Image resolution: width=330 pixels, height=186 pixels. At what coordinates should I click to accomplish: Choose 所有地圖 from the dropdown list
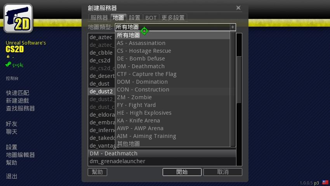click(x=173, y=35)
